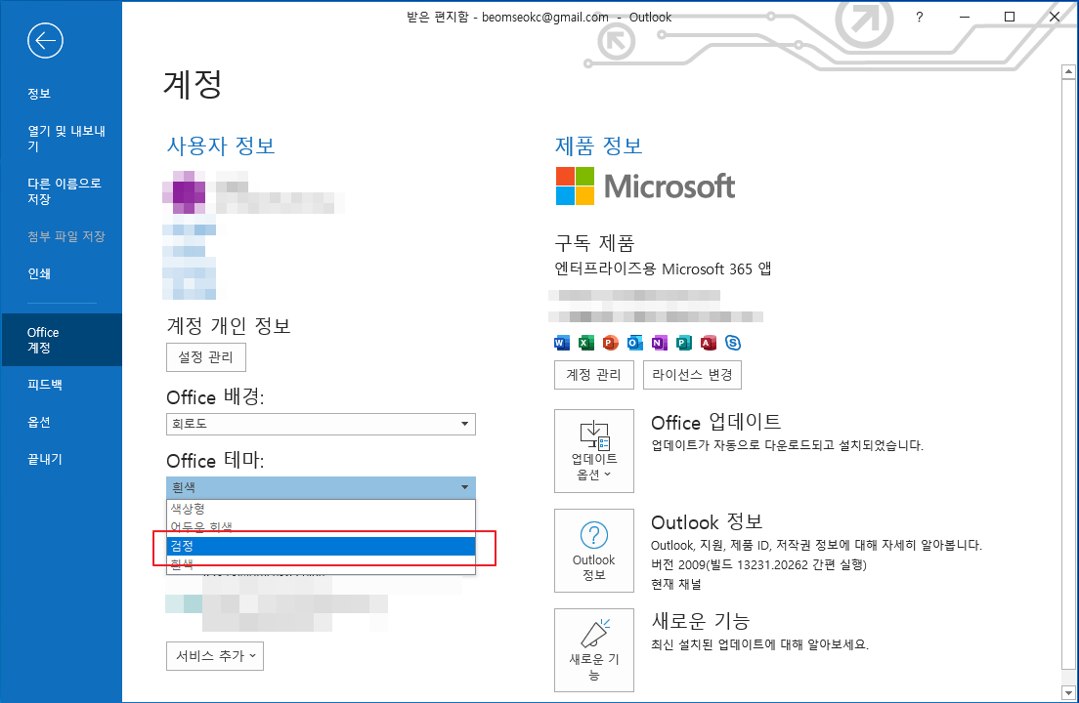Image resolution: width=1079 pixels, height=703 pixels.
Task: Click the 계정 관리 button
Action: [594, 375]
